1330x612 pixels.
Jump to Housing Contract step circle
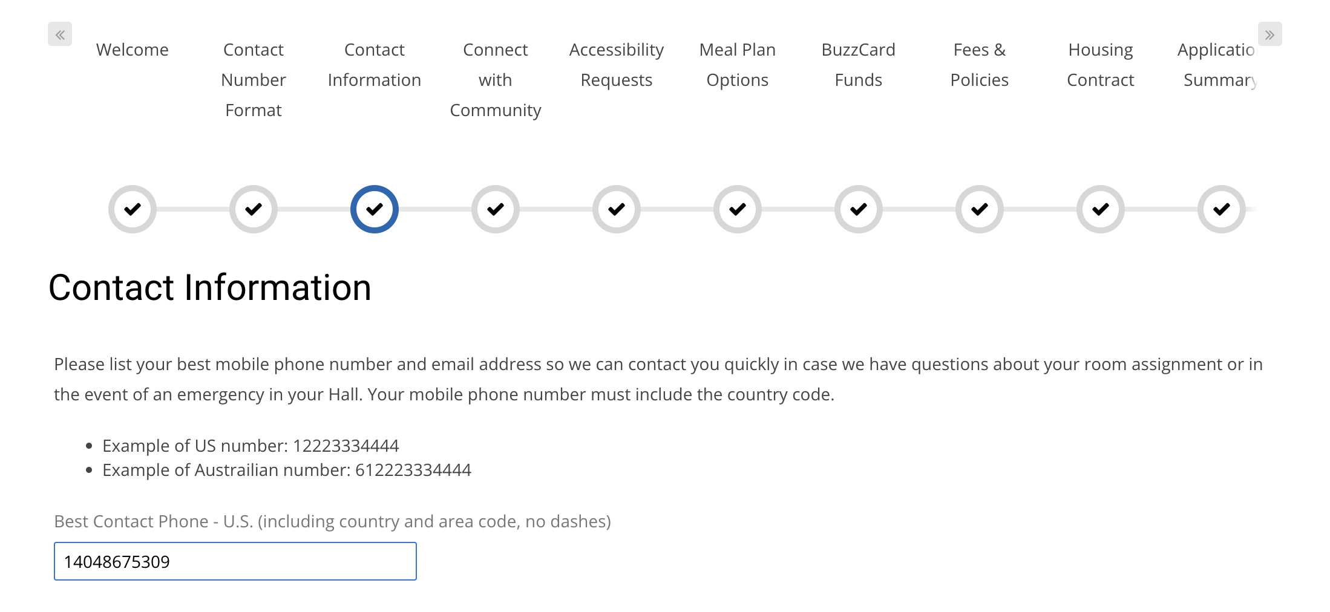pos(1101,209)
